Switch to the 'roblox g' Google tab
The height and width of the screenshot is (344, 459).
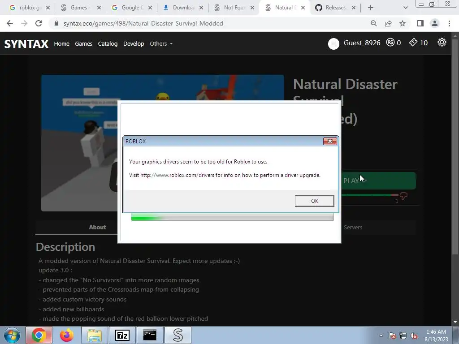click(30, 8)
